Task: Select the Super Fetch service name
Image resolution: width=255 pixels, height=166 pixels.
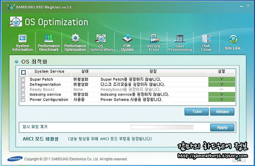Action: point(41,79)
